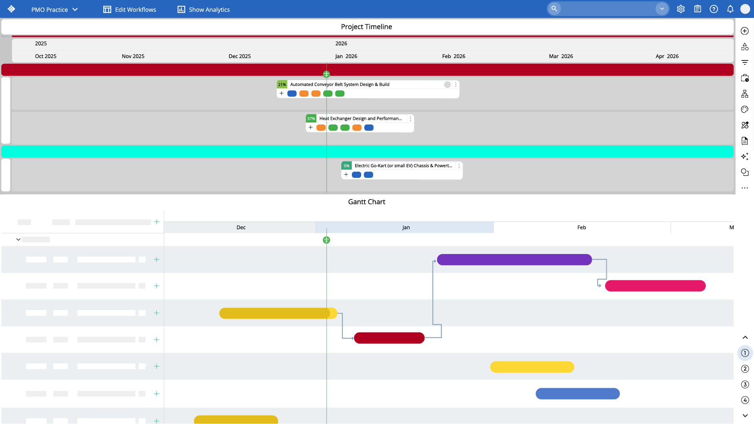Open the PMO Practice dropdown

[x=55, y=9]
